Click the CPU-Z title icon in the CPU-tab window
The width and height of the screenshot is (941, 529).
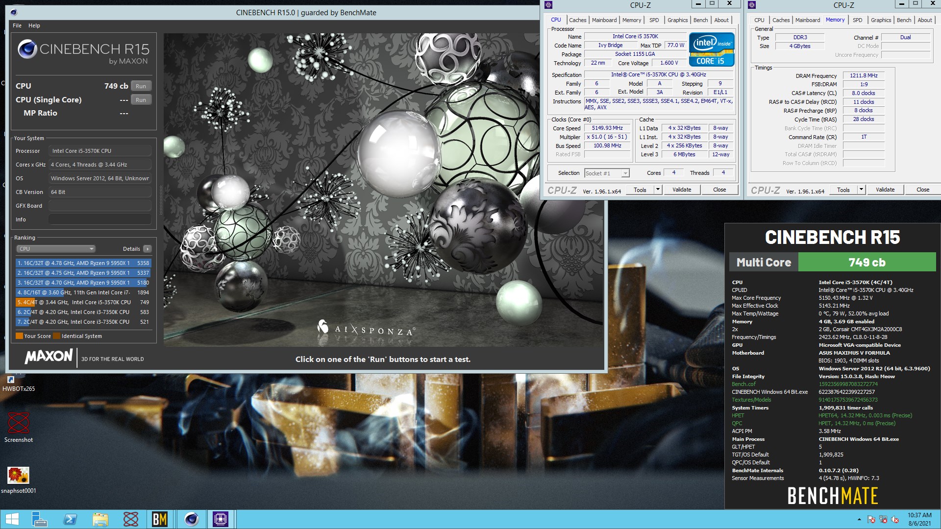coord(548,5)
